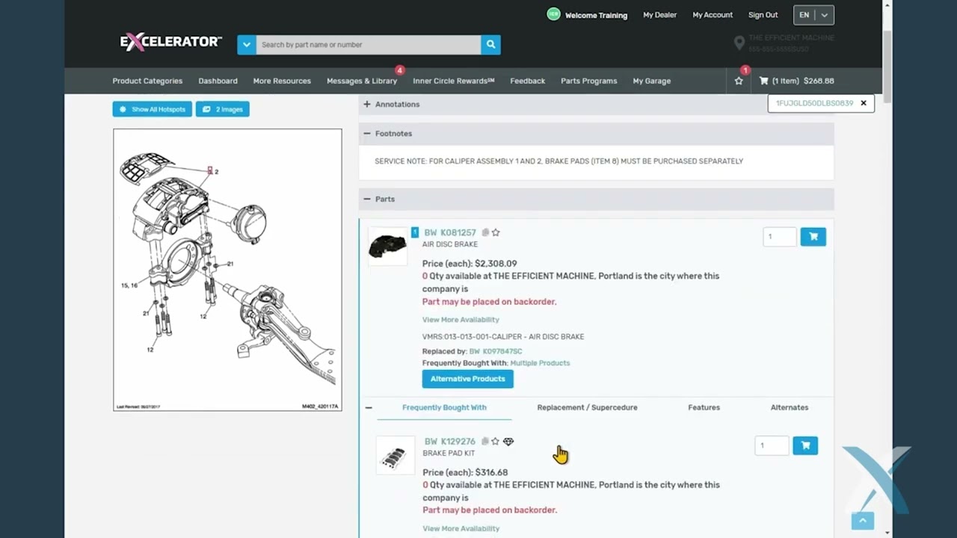Viewport: 957px width, 538px height.
Task: Click the parts diagram image
Action: [227, 270]
